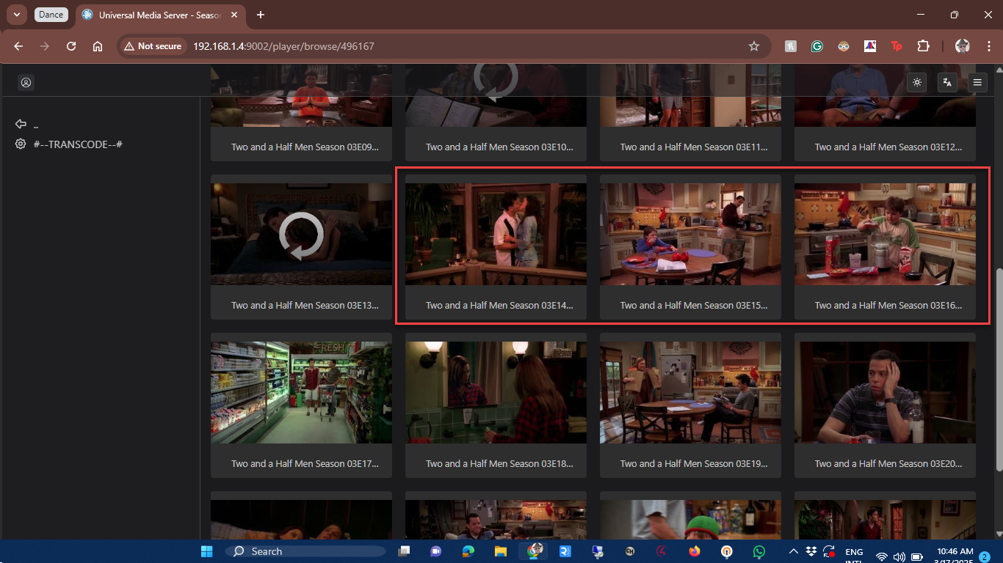The width and height of the screenshot is (1003, 563).
Task: Open the volume speaker tray icon
Action: (x=899, y=556)
